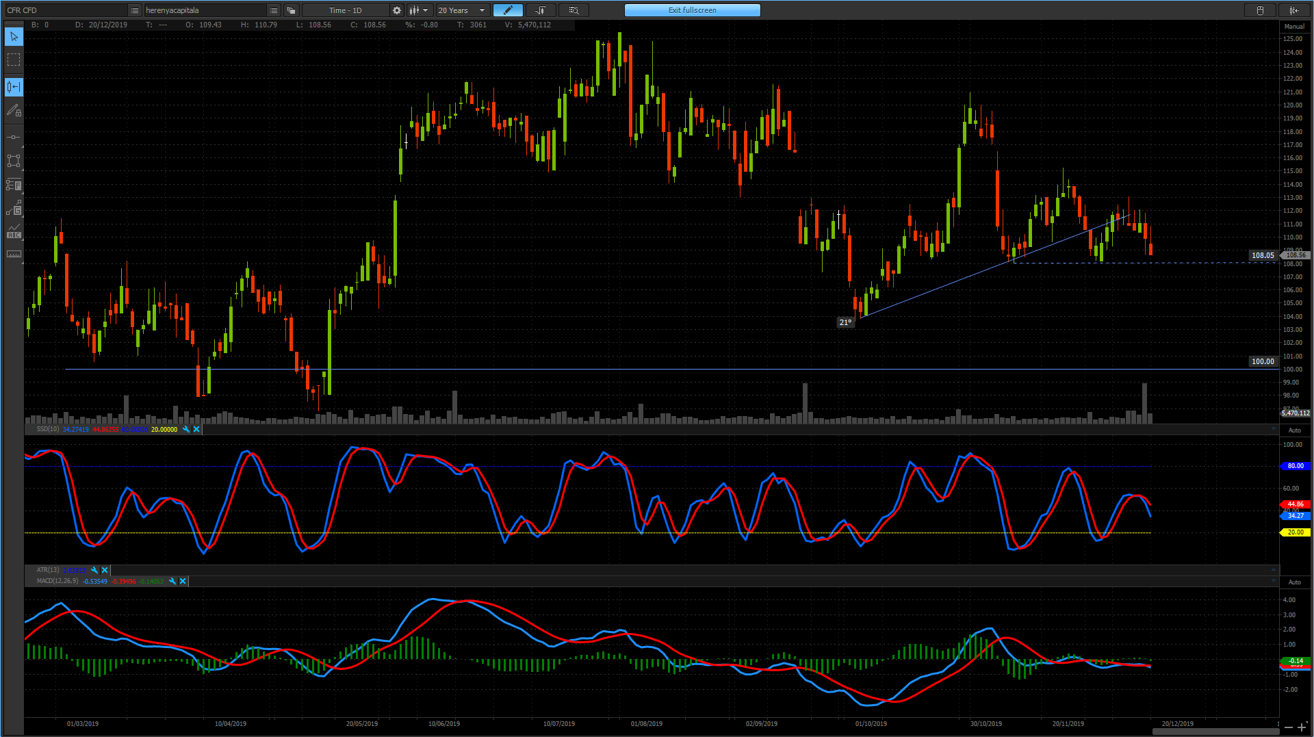
Task: Toggle the blue pencil drawing mode button
Action: coord(508,10)
